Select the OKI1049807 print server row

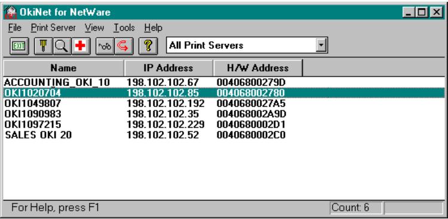tap(224, 103)
